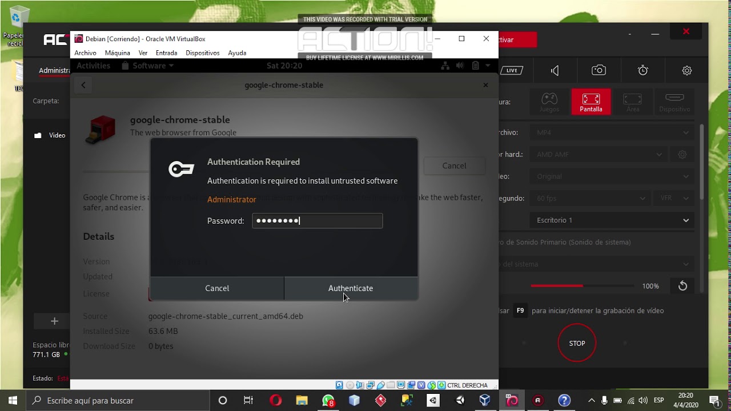Switch to VirtualBox on the taskbar
The image size is (731, 411).
(485, 400)
